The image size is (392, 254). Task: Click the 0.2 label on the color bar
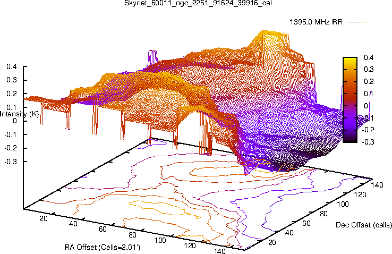pos(369,81)
